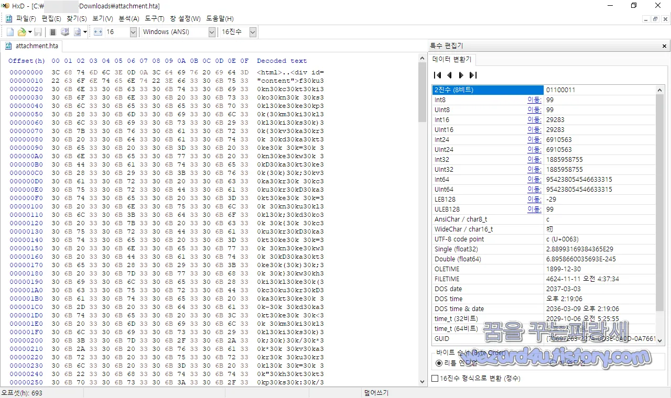Click decoded text "<html>..<div id="
This screenshot has width=671, height=398.
pyautogui.click(x=290, y=72)
